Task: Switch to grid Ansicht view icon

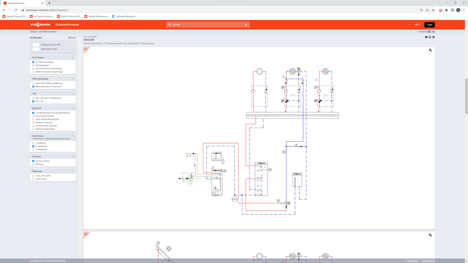Action: (x=433, y=32)
